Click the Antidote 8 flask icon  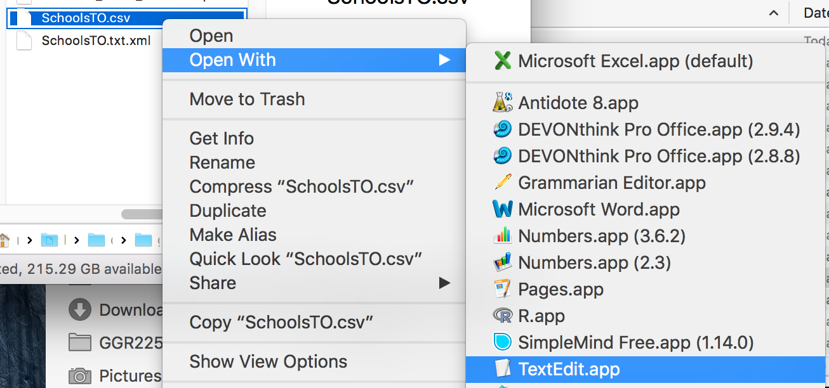(x=503, y=103)
